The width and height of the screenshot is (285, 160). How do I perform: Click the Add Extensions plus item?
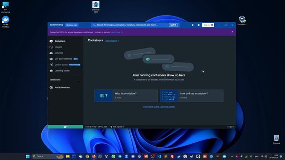60,88
